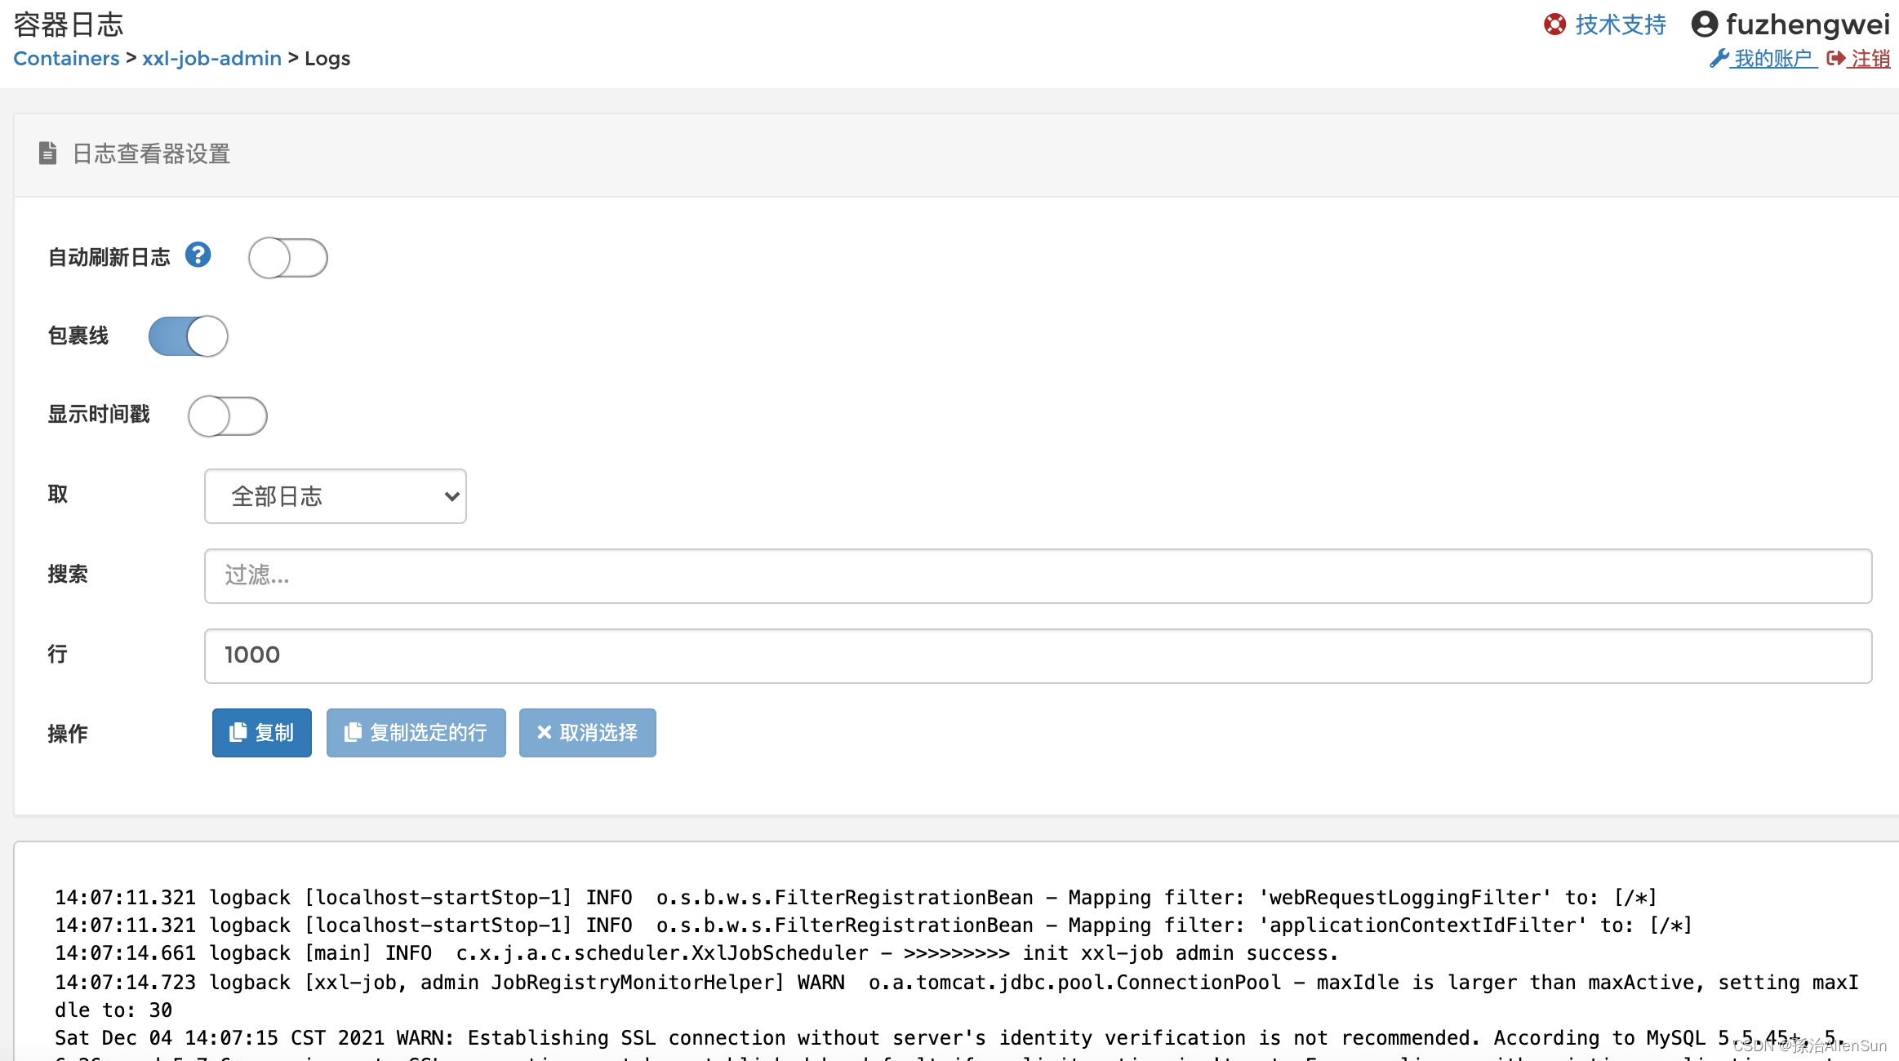1899x1061 pixels.
Task: Click the X icon on 取消选择 button
Action: click(544, 733)
